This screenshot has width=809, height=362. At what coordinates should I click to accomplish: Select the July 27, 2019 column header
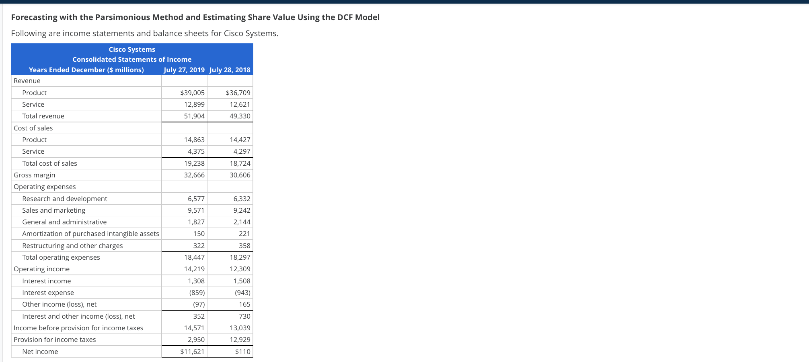[x=185, y=69]
